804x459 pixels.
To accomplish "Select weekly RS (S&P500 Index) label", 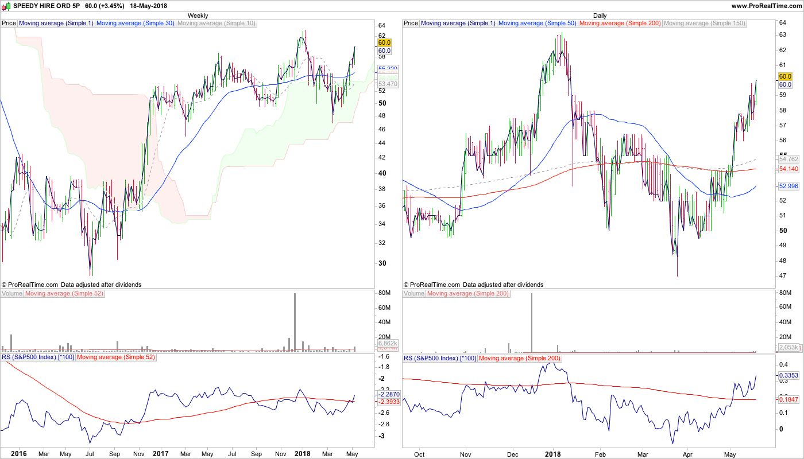I will (x=37, y=358).
